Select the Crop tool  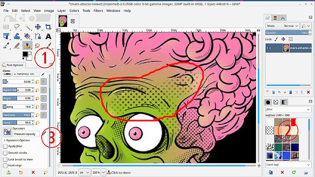coord(48,27)
